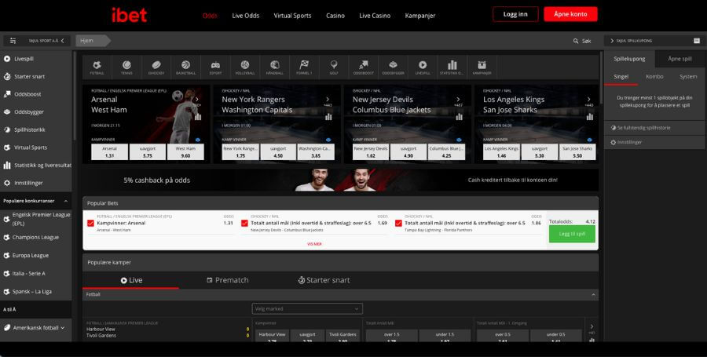Switch to the Åpne spill tab
707x357 pixels.
(x=680, y=59)
